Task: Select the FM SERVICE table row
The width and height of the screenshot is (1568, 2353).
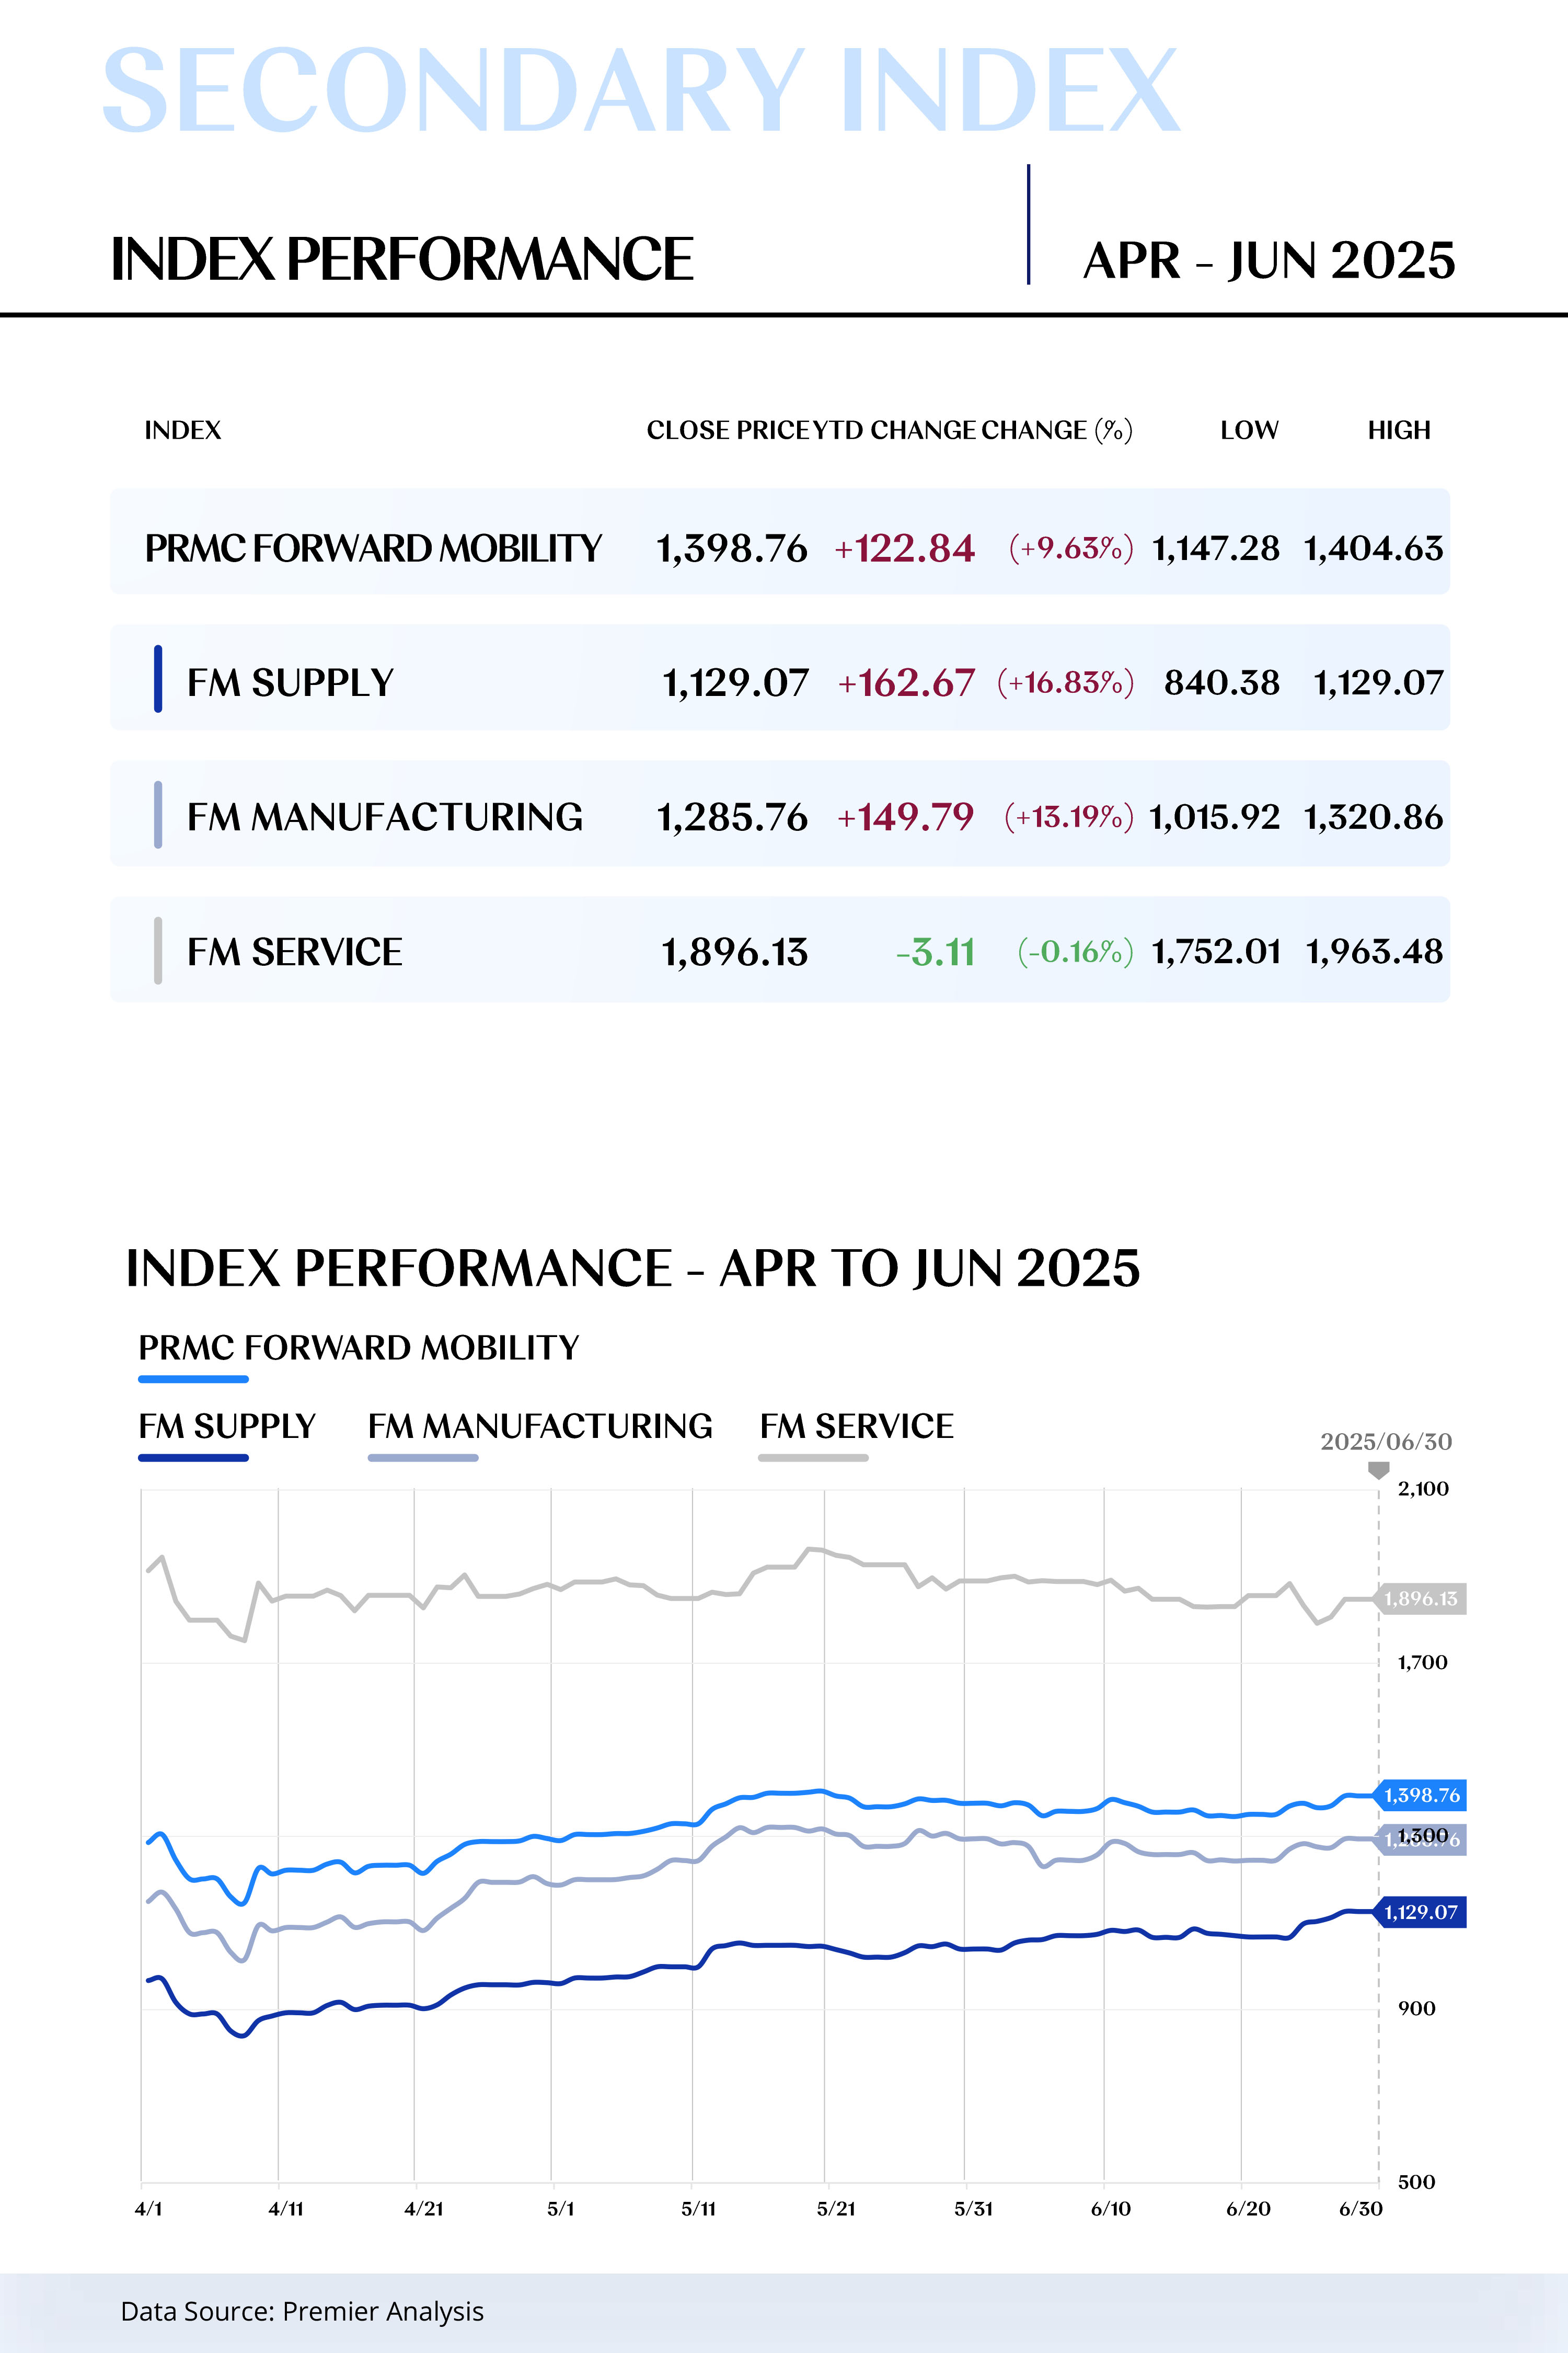Action: pyautogui.click(x=294, y=952)
